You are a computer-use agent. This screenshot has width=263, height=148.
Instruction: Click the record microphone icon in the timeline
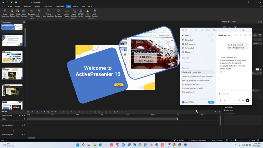[x=42, y=112]
